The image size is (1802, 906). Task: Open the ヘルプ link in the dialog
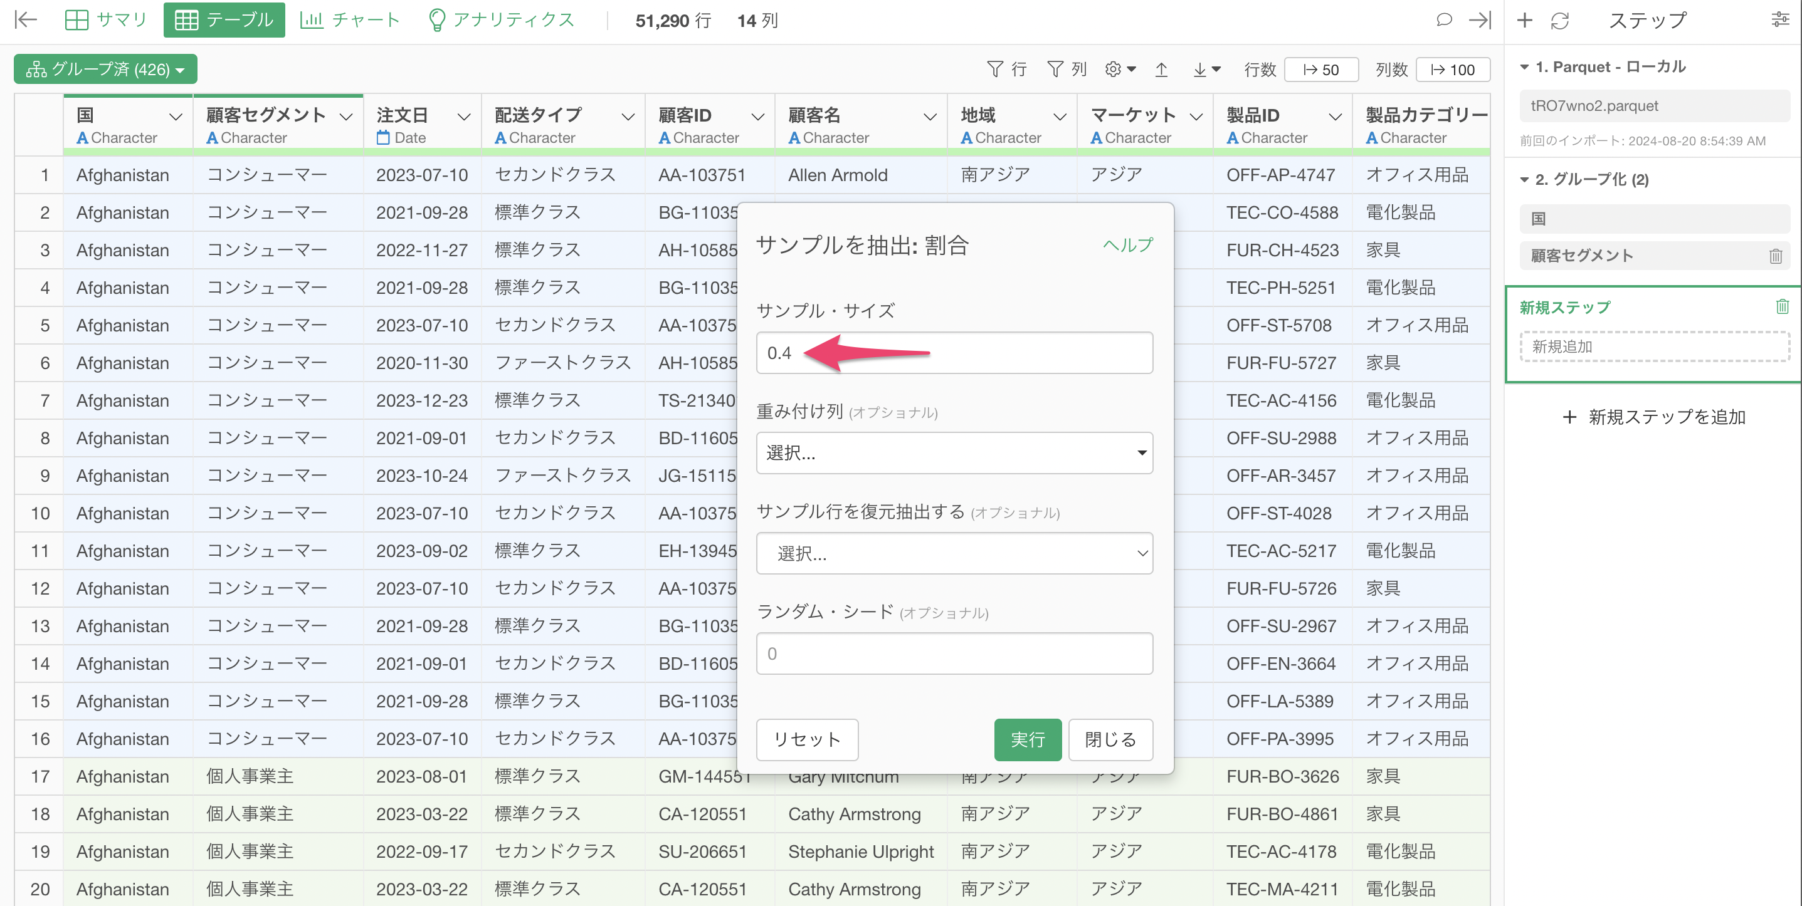(x=1127, y=246)
